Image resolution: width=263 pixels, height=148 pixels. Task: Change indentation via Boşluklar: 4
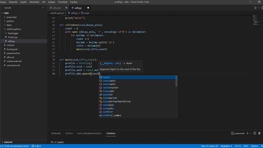(226, 146)
